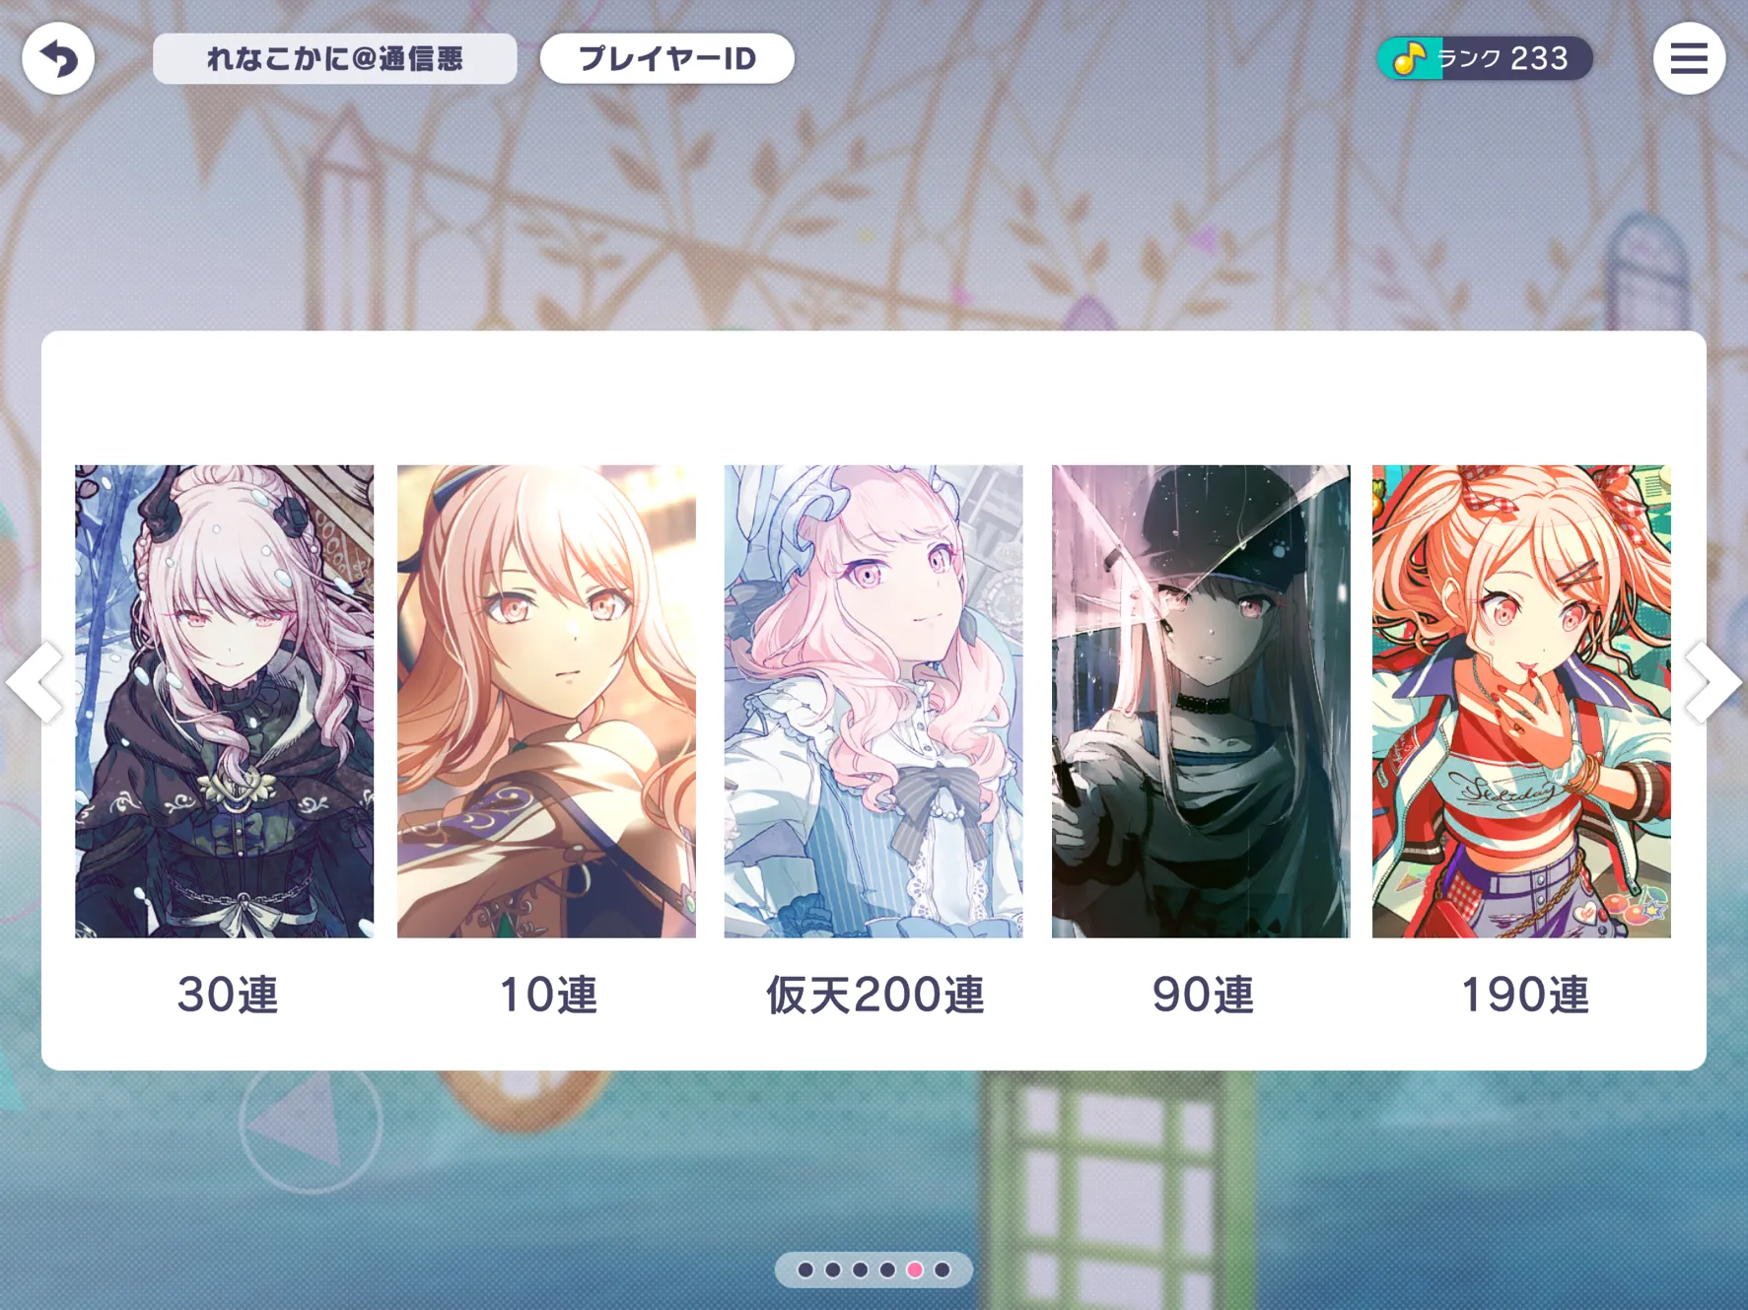
Task: Select the third page indicator dot
Action: pyautogui.click(x=861, y=1270)
